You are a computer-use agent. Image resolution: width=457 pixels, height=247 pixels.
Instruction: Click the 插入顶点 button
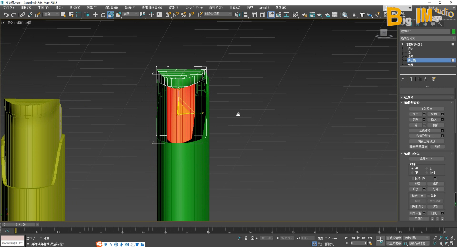coord(426,109)
